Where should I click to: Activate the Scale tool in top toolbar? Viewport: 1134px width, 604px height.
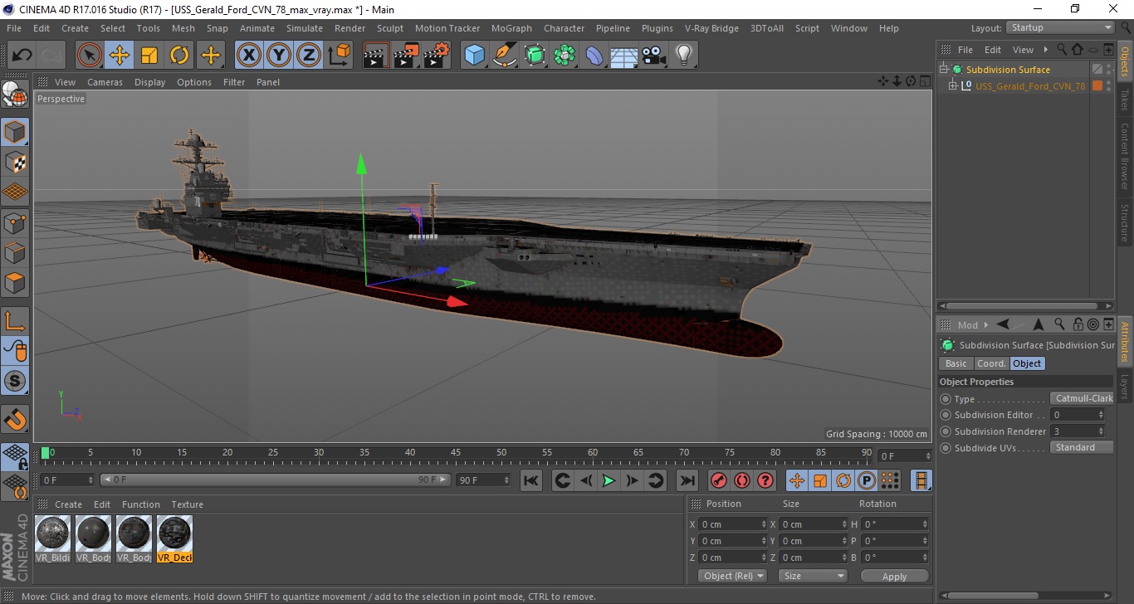click(x=149, y=56)
